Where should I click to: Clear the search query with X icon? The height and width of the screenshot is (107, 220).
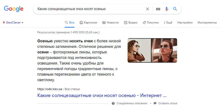(147, 9)
